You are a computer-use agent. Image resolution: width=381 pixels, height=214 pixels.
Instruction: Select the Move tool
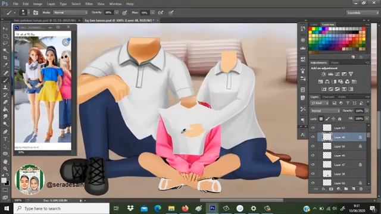click(5, 29)
